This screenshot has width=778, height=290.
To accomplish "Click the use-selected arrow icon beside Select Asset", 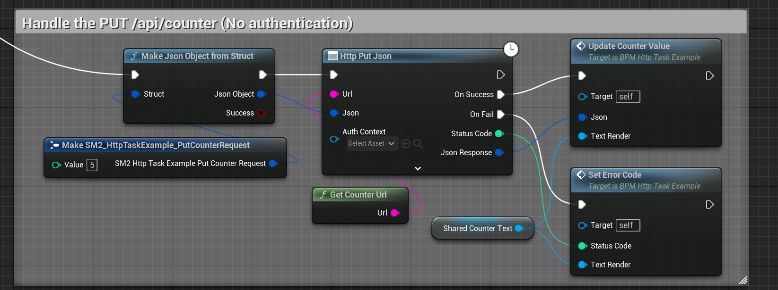I will pyautogui.click(x=406, y=143).
